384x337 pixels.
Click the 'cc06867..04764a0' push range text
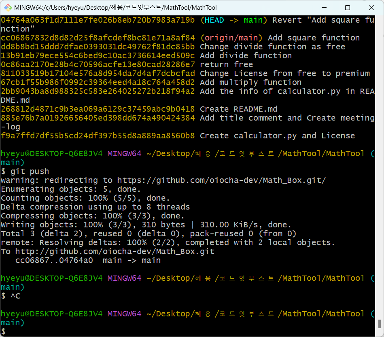[x=54, y=260]
